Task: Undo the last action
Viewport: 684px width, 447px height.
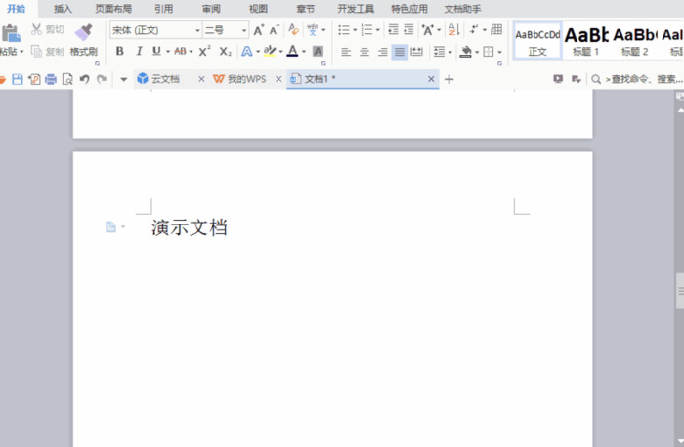Action: [x=85, y=79]
